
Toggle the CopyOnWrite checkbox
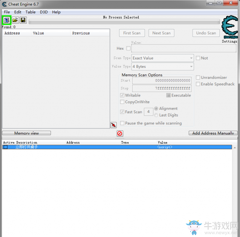tap(122, 102)
